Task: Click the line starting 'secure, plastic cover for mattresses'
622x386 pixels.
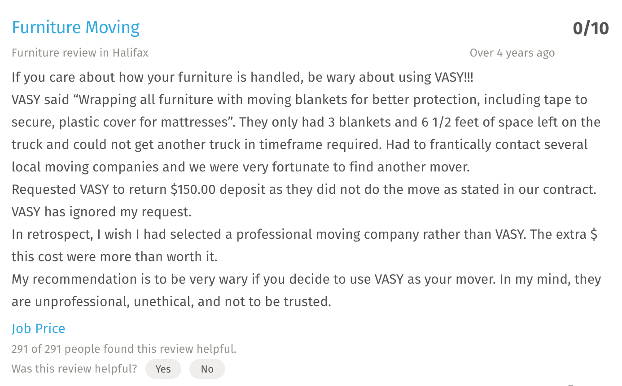Action: pyautogui.click(x=306, y=122)
